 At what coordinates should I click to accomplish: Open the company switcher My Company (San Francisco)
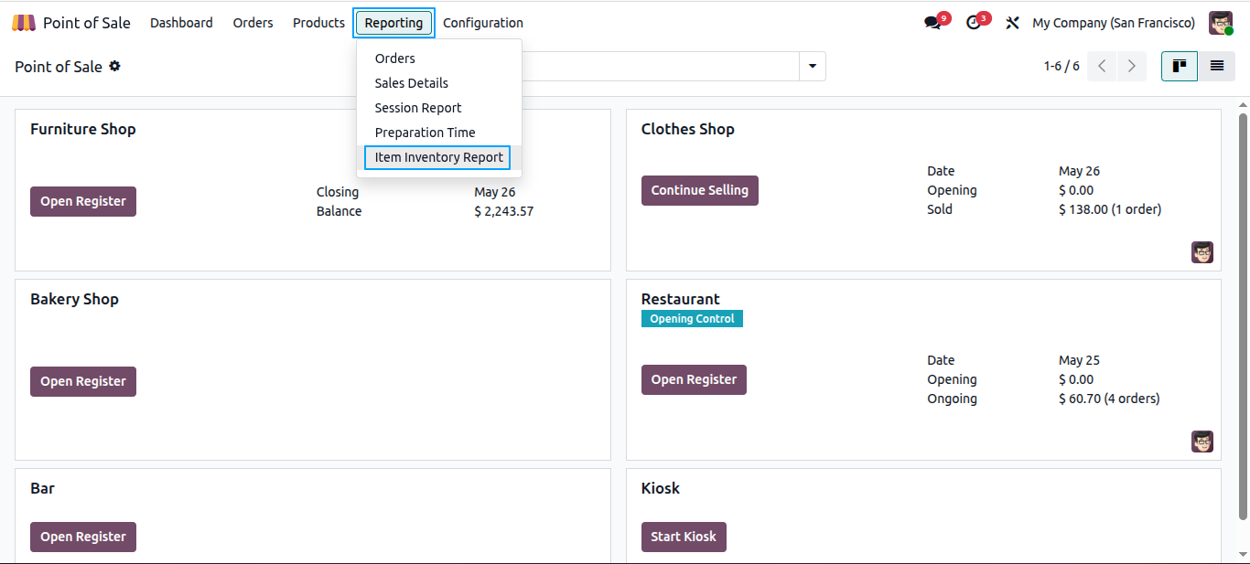[x=1114, y=23]
